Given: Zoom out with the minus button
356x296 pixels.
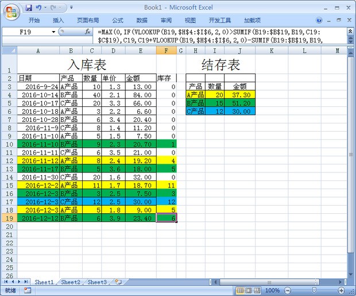Looking at the screenshot, I should click(x=288, y=290).
